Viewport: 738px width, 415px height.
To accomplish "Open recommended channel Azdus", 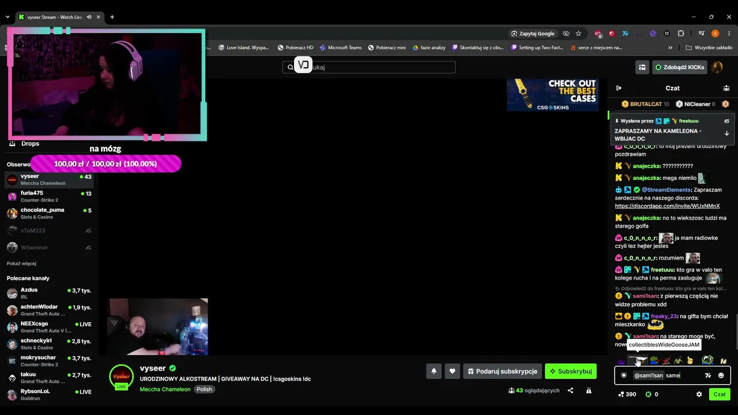I will (x=49, y=293).
